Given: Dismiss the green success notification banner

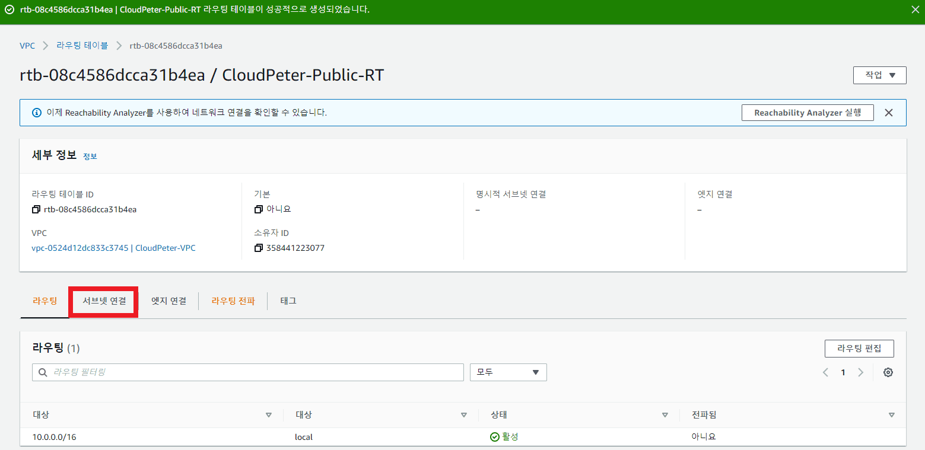Looking at the screenshot, I should point(916,9).
